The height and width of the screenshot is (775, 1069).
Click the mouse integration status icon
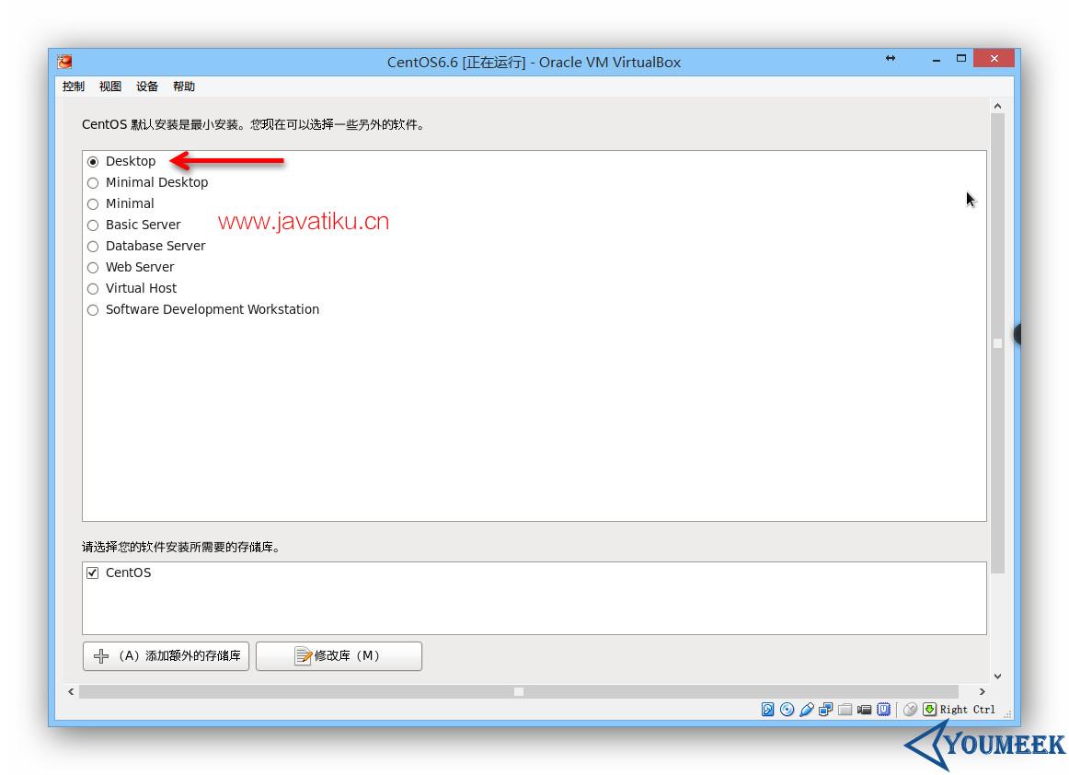click(x=910, y=710)
